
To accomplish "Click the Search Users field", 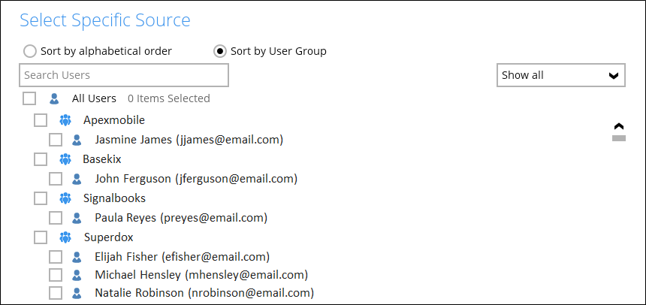I will click(x=124, y=75).
